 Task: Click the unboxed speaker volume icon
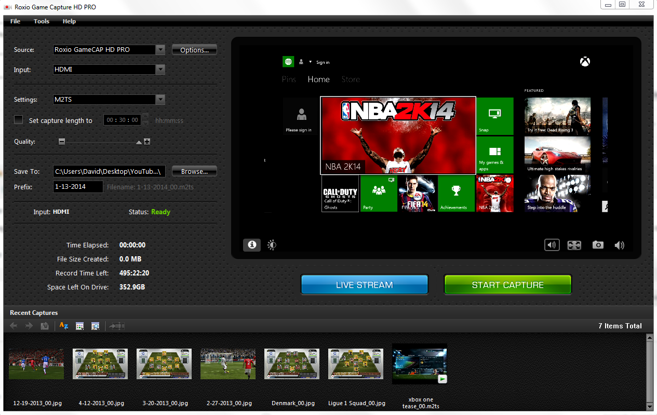click(619, 245)
